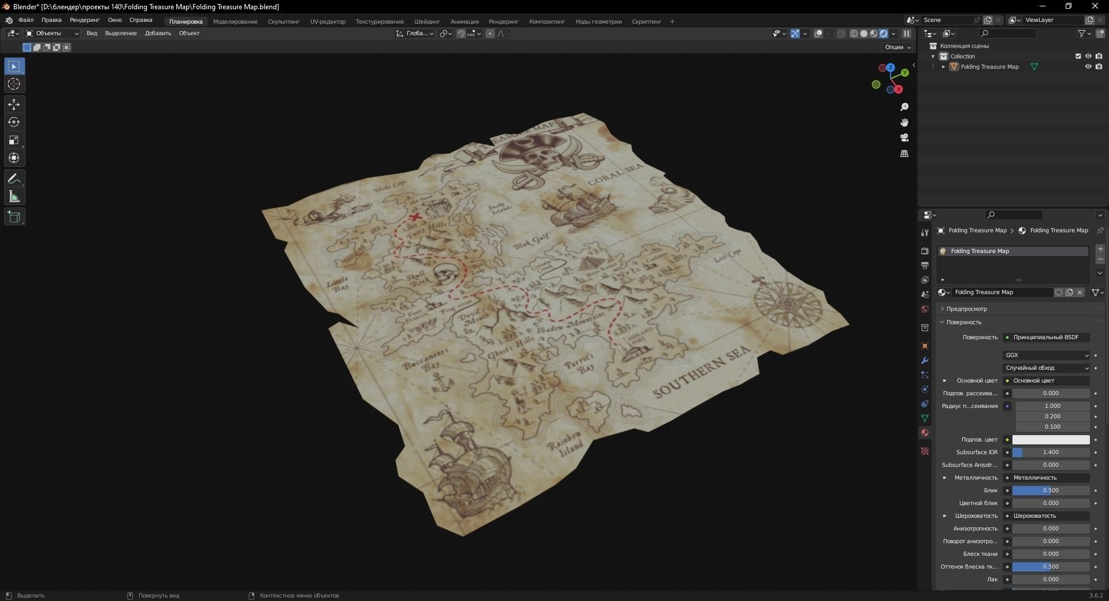
Task: Open the Рендеринг menu
Action: [84, 20]
